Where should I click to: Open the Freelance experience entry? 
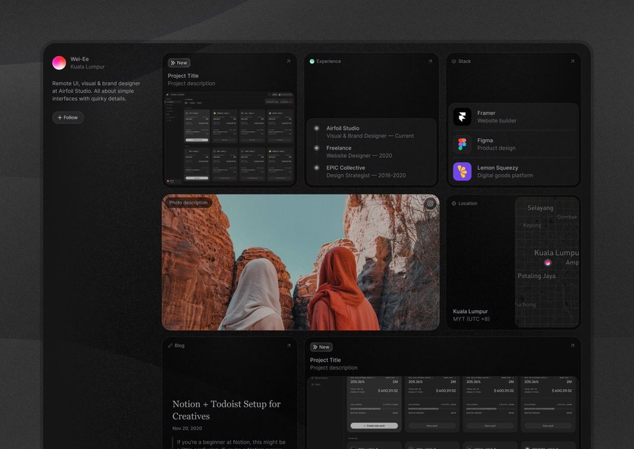(359, 152)
